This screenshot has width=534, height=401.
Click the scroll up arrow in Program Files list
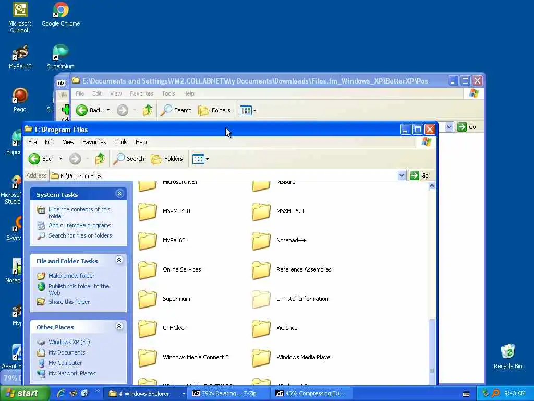(x=432, y=186)
